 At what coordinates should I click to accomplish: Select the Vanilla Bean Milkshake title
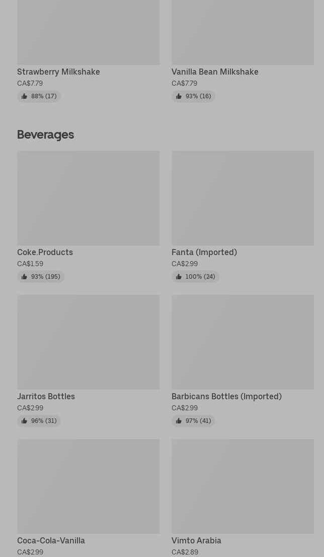click(215, 72)
